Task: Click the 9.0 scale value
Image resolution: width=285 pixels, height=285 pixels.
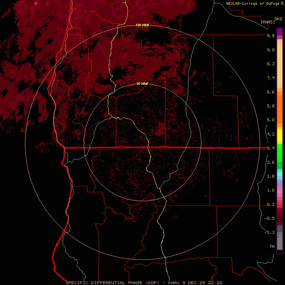Action: (271, 50)
